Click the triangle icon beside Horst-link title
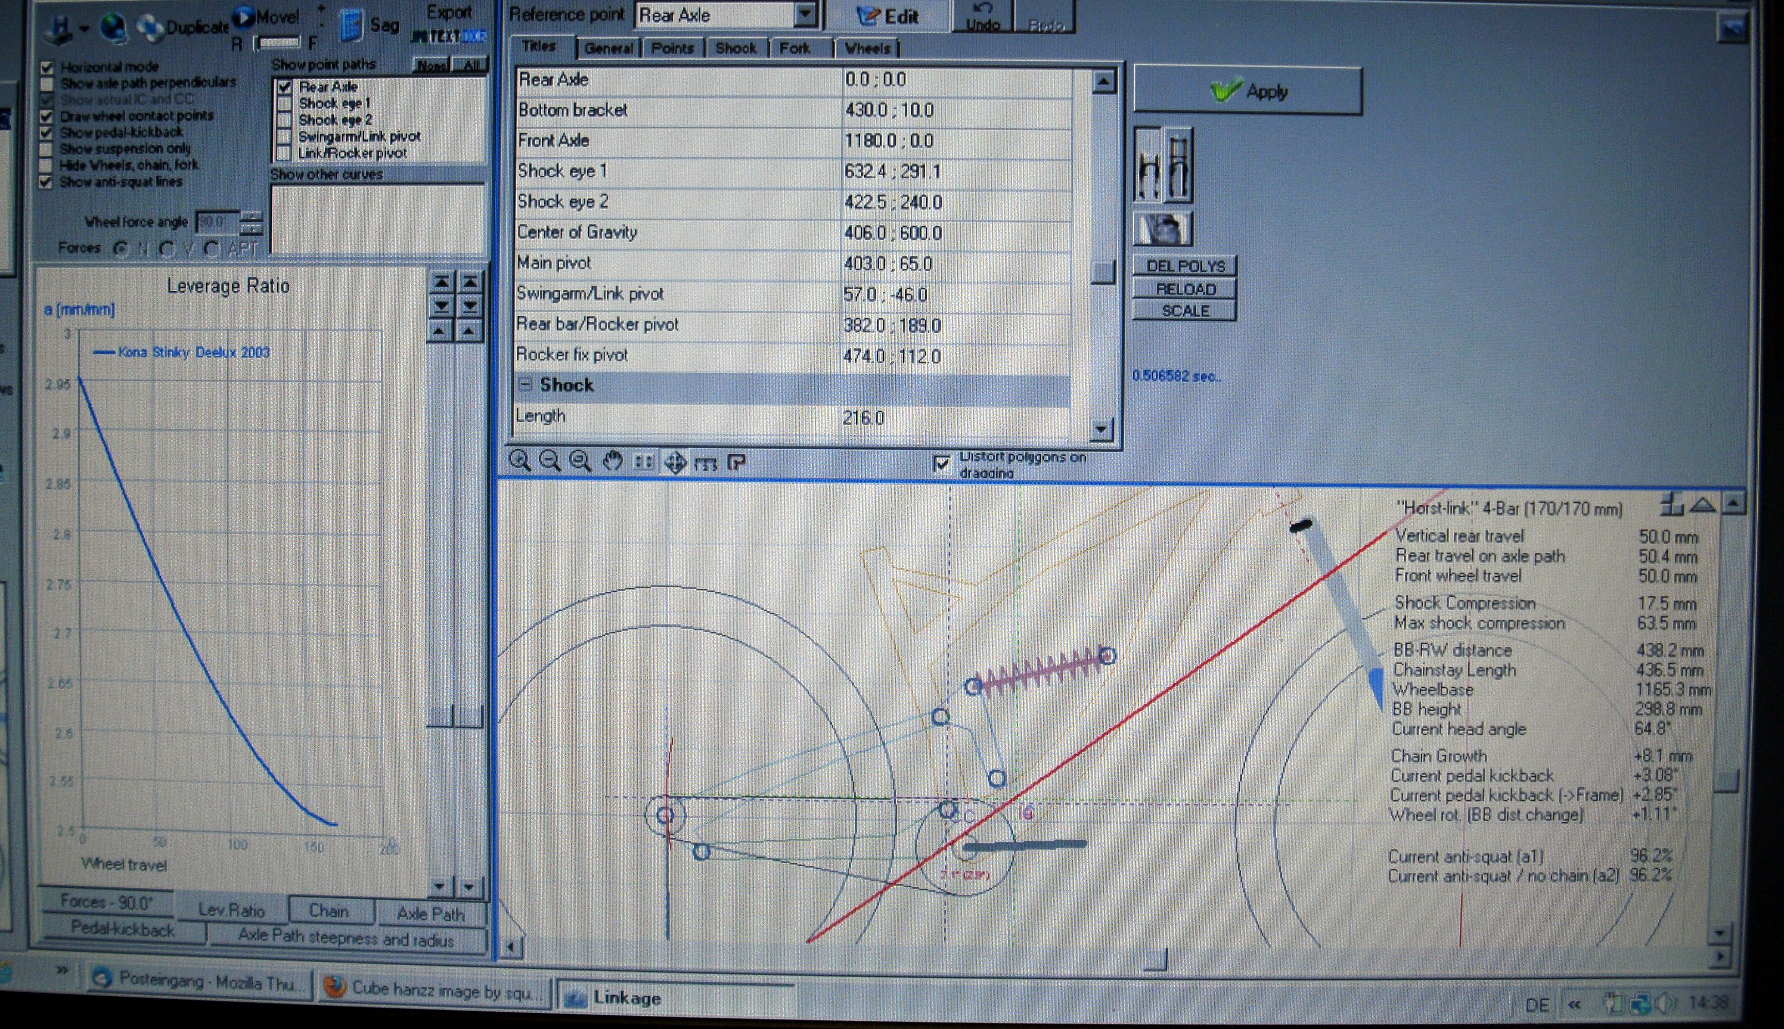Viewport: 1784px width, 1029px height. [x=1704, y=505]
